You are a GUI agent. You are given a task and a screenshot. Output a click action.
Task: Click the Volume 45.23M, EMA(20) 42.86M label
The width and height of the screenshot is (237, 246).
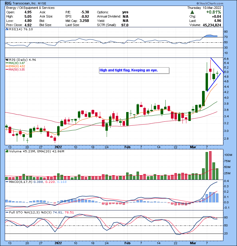pyautogui.click(x=37, y=151)
